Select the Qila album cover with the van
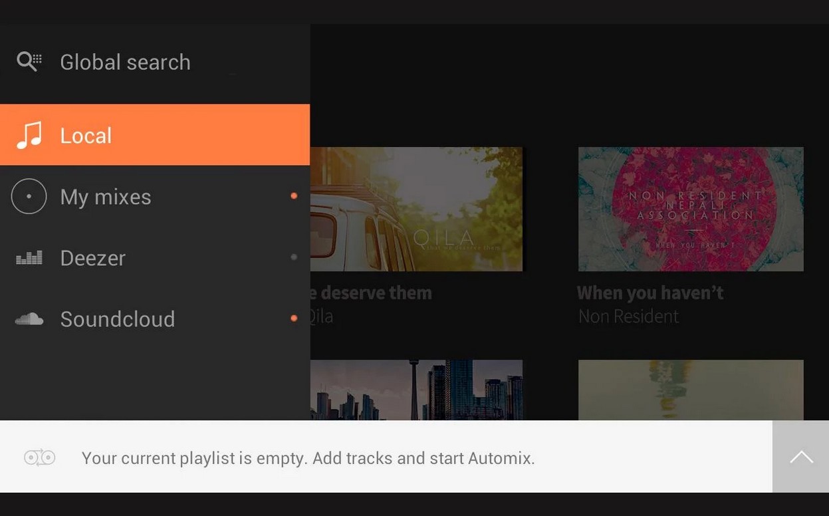 pos(416,209)
